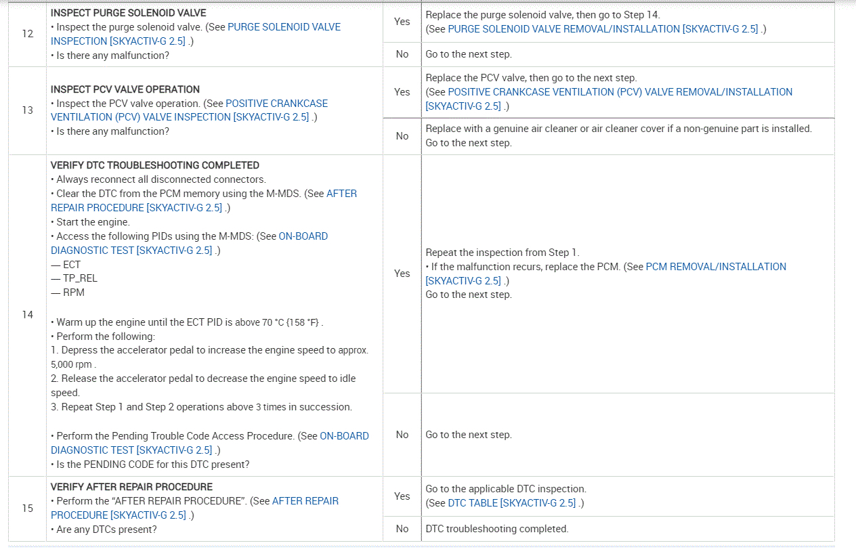Click the 'Verify After Repair Procedure' heading
Image resolution: width=856 pixels, height=560 pixels.
pos(131,487)
